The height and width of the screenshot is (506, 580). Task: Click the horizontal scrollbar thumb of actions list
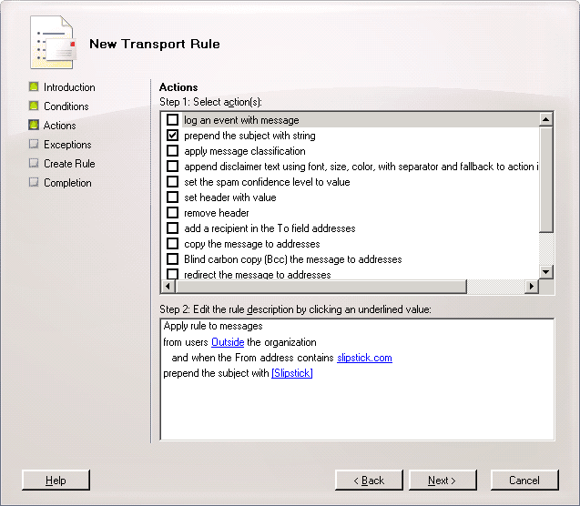(321, 287)
